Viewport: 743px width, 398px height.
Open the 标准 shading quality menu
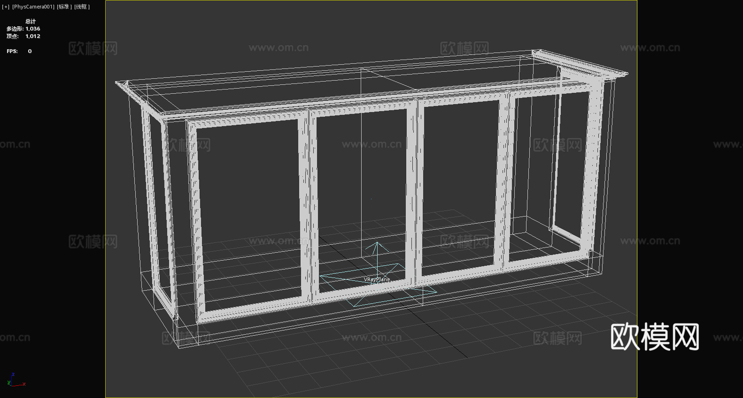coord(65,7)
